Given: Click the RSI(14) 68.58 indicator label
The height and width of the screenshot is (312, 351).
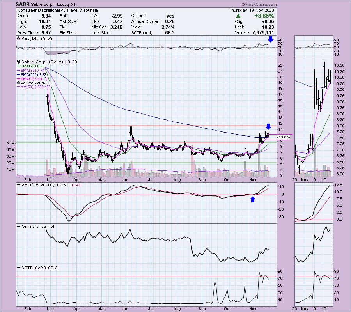Looking at the screenshot, I should (37, 39).
